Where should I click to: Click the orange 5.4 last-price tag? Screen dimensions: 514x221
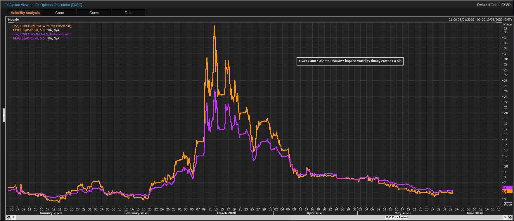coord(507,191)
